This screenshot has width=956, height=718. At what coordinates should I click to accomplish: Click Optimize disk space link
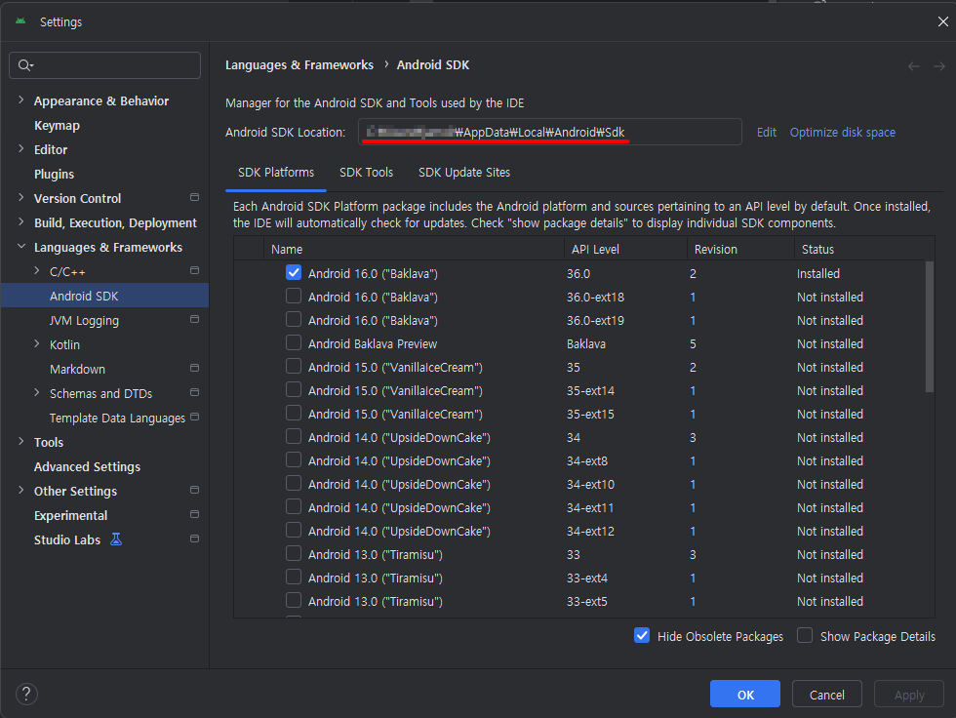pyautogui.click(x=843, y=133)
